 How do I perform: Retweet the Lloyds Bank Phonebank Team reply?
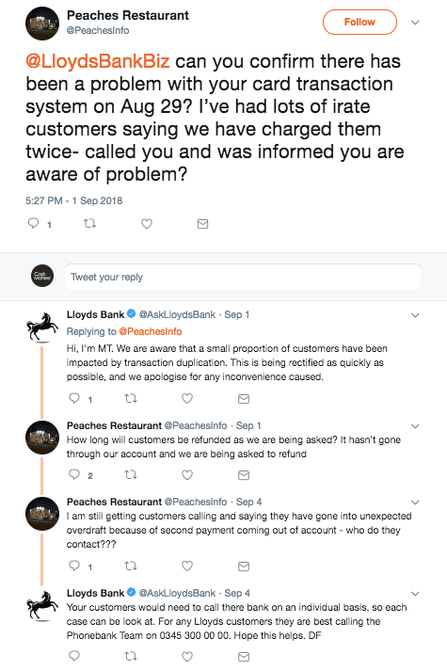click(131, 656)
